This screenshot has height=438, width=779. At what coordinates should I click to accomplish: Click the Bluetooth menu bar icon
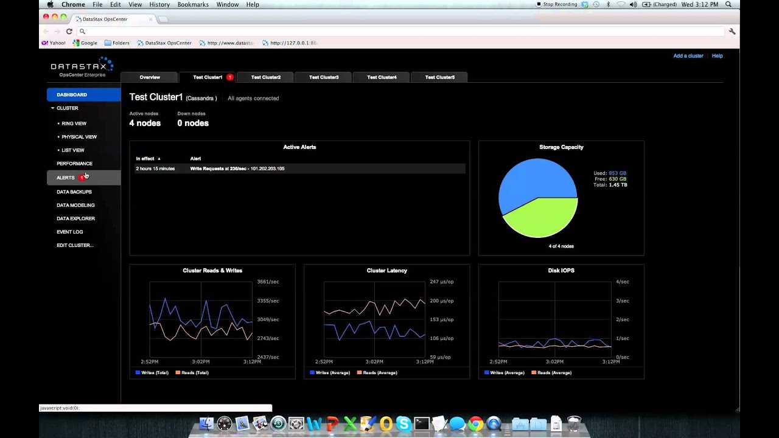point(608,4)
